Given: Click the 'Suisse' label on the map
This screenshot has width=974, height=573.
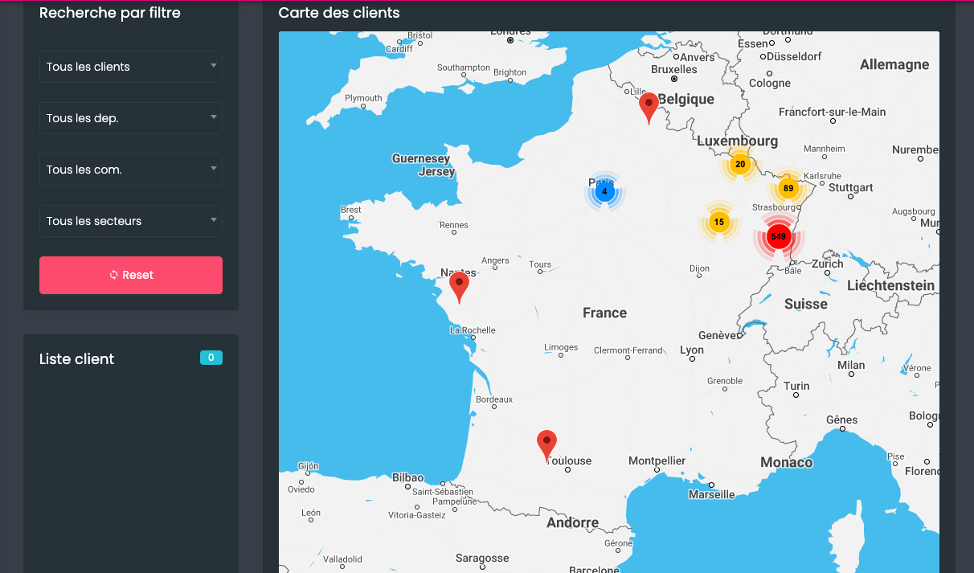Looking at the screenshot, I should (x=806, y=304).
